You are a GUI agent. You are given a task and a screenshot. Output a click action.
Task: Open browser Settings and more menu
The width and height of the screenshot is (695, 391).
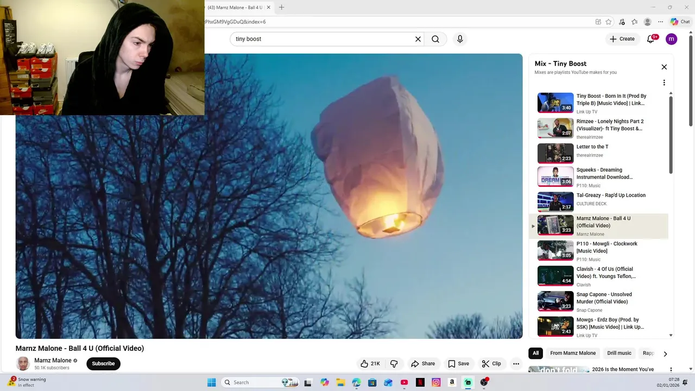tap(660, 22)
